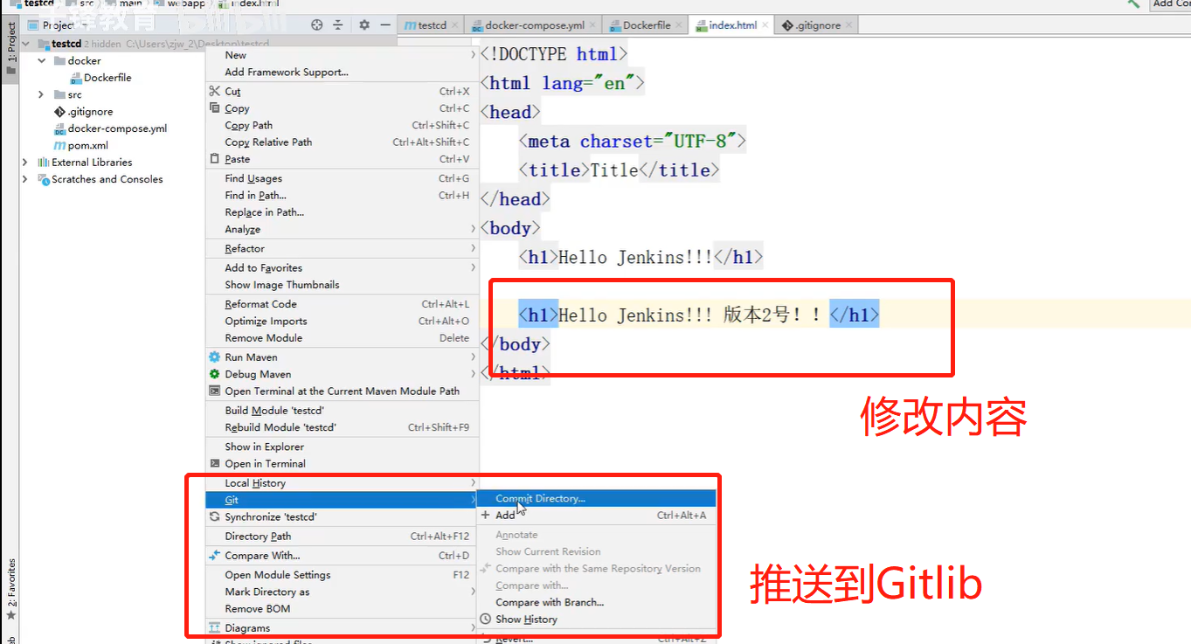Expand External Libraries chevron
Image resolution: width=1191 pixels, height=644 pixels.
(25, 163)
